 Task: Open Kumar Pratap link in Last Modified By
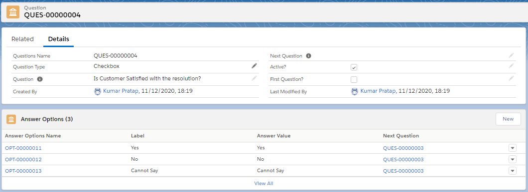(378, 91)
